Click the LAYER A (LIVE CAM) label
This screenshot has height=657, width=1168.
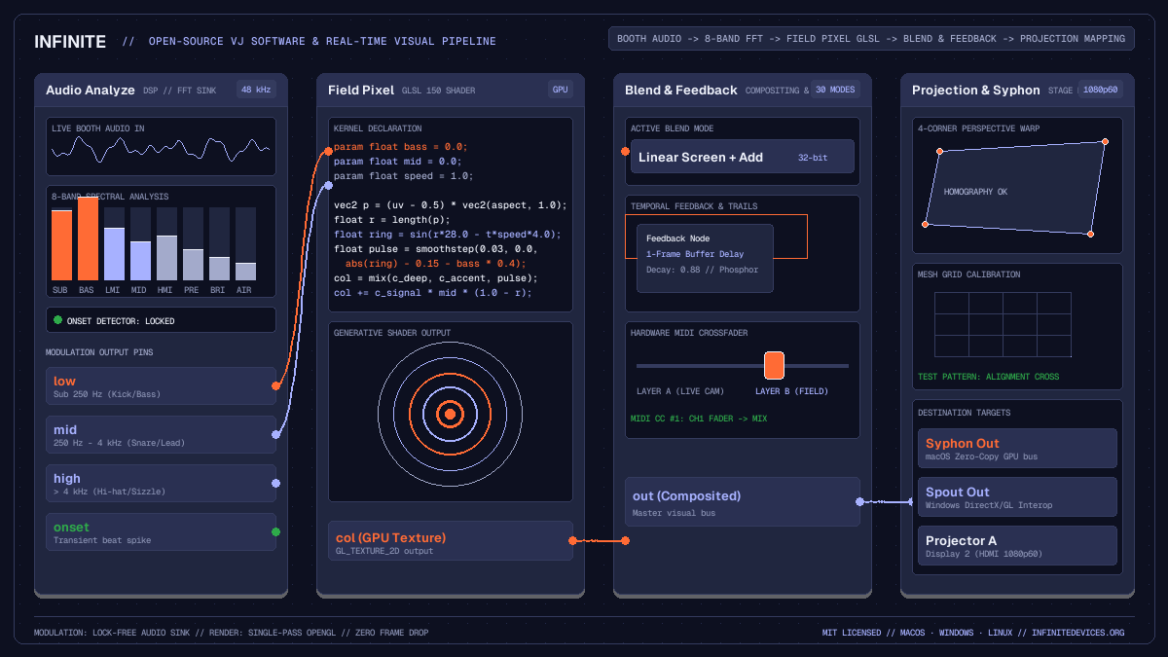click(x=680, y=391)
